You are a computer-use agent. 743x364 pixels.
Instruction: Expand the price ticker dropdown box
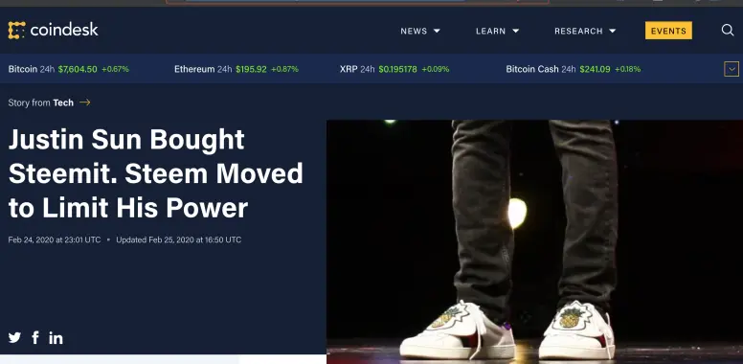[732, 69]
